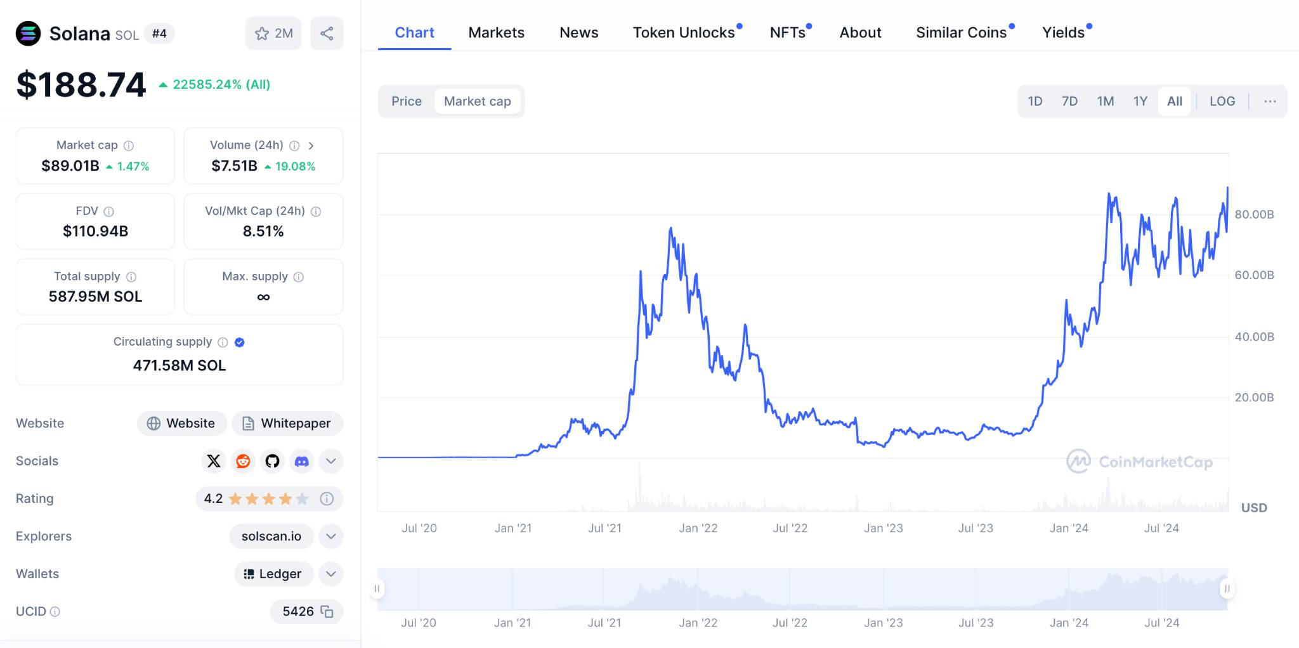
Task: Click the $7.51B volume value
Action: (x=235, y=166)
